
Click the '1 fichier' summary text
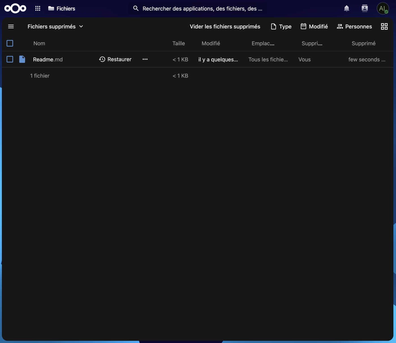point(40,76)
